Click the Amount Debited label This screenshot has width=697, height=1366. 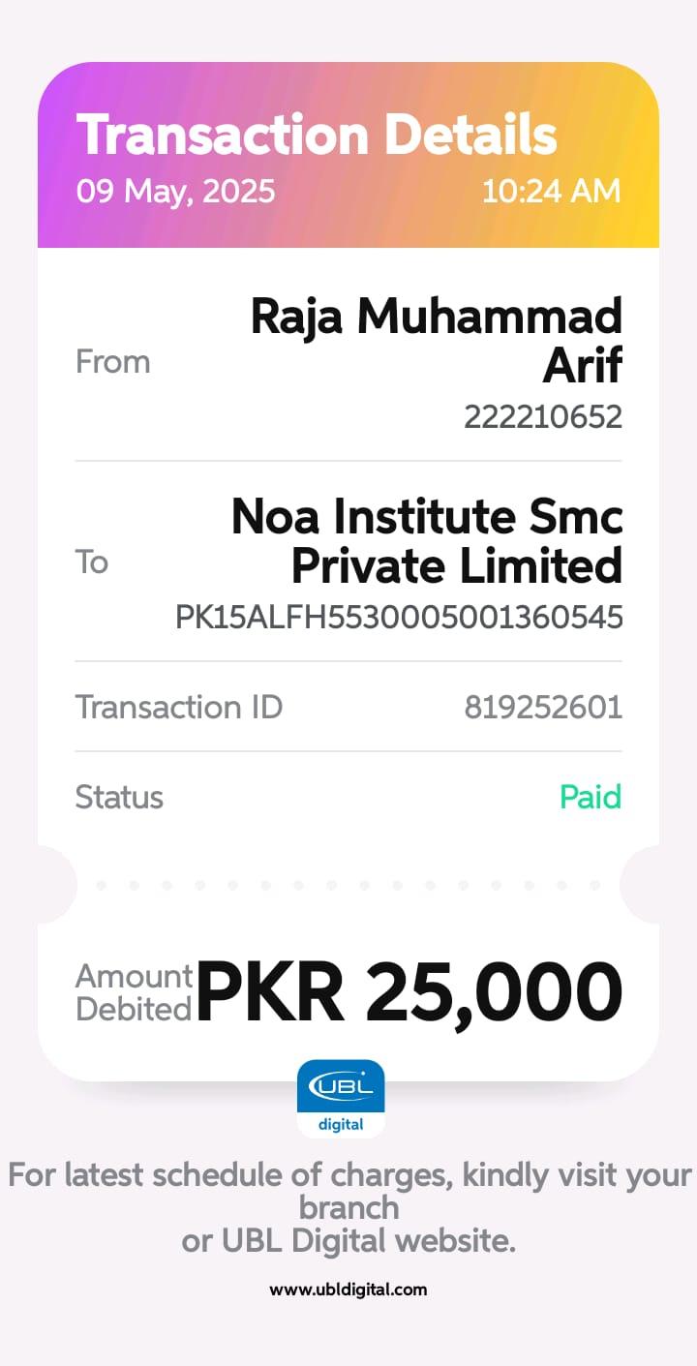[x=134, y=992]
